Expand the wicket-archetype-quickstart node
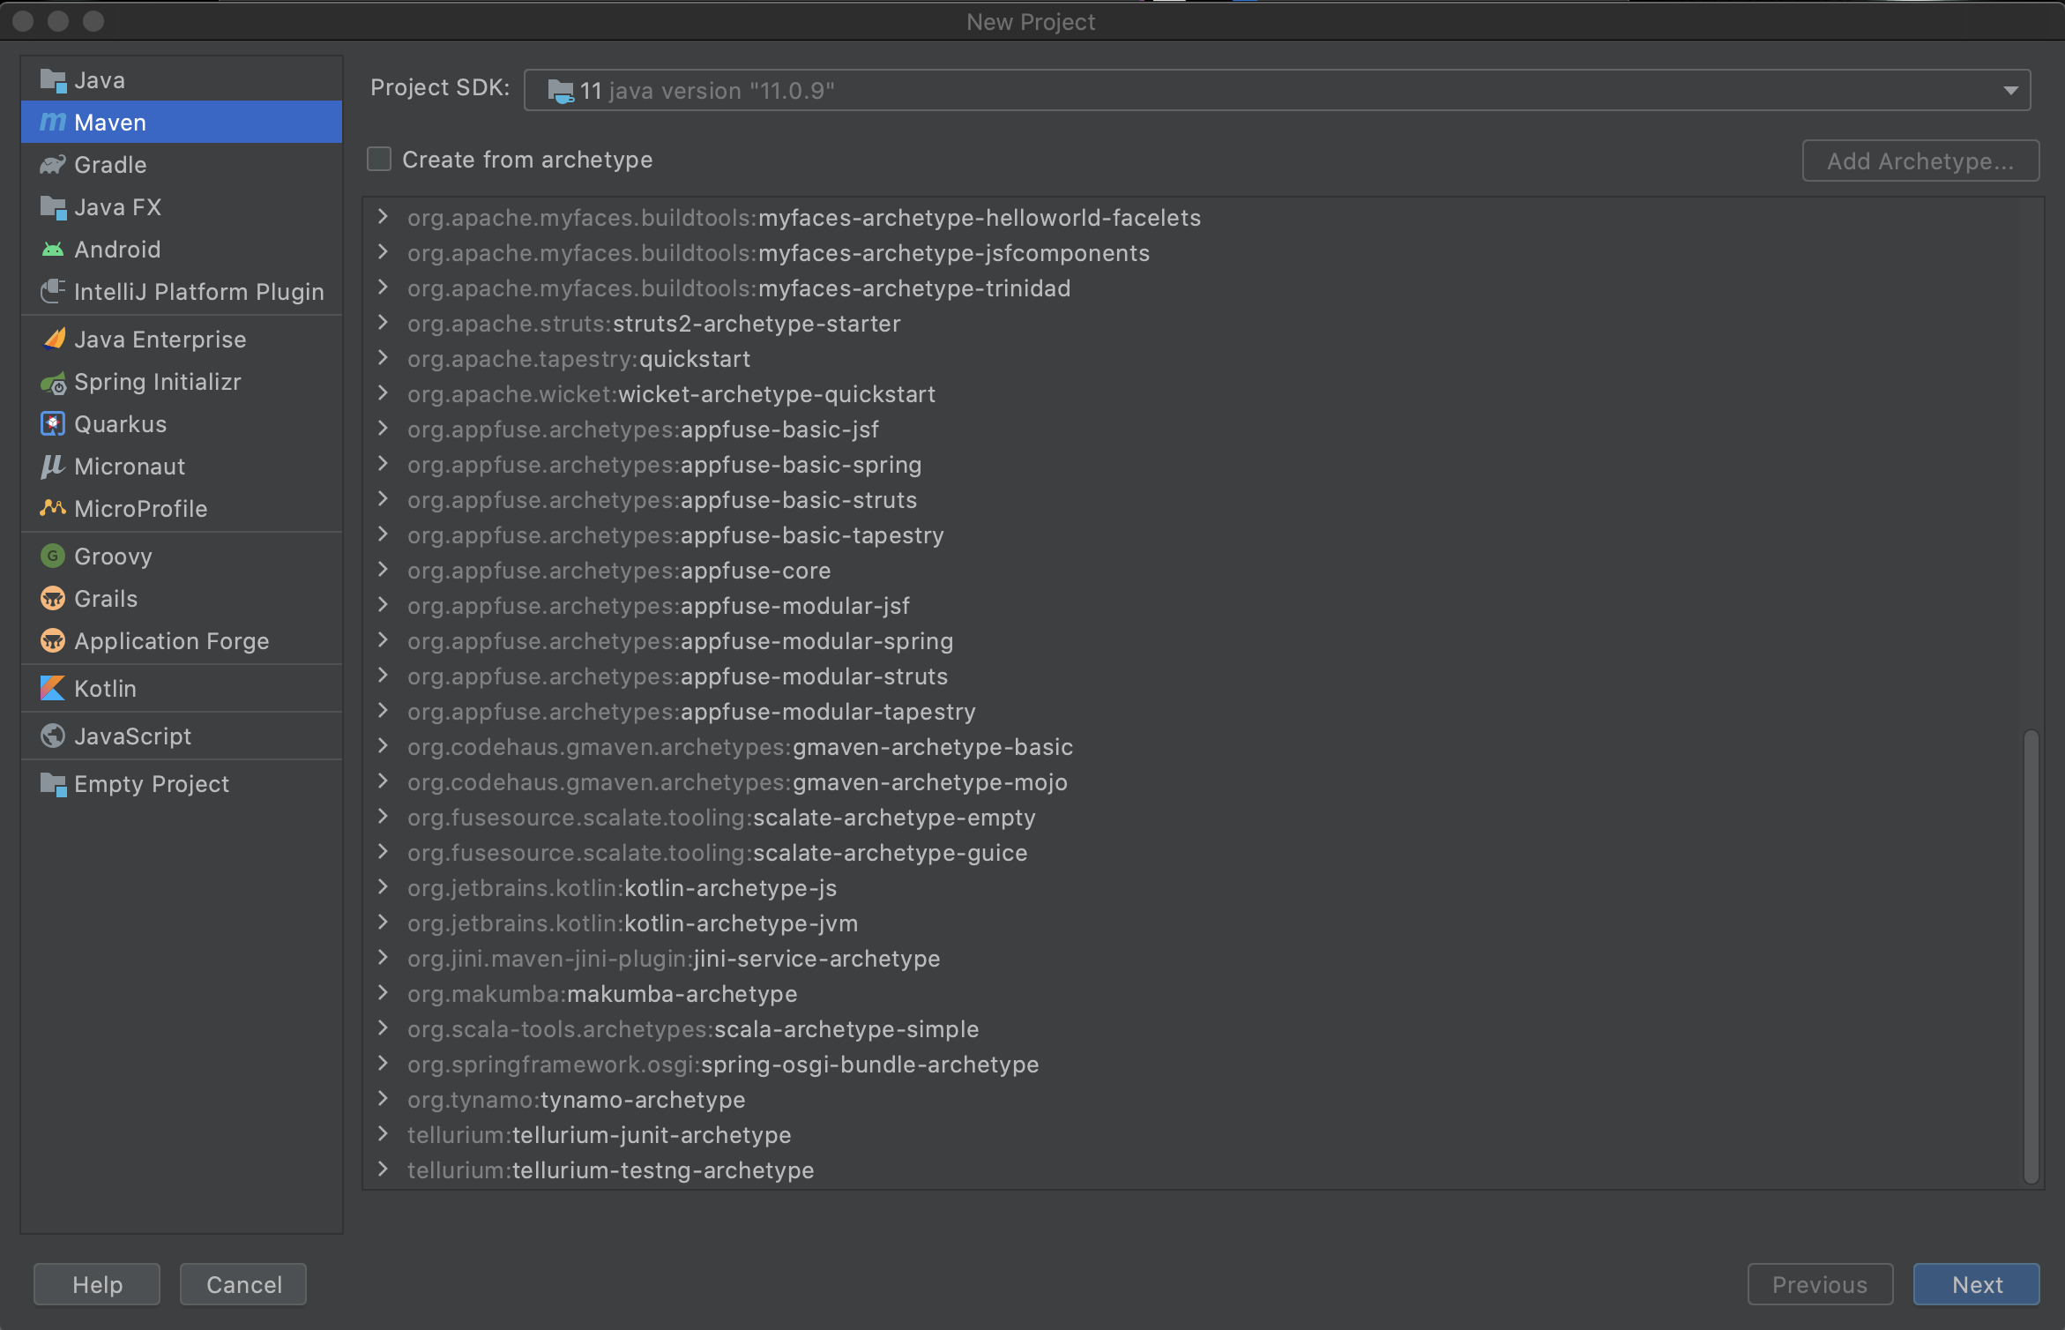The width and height of the screenshot is (2065, 1330). pyautogui.click(x=383, y=393)
